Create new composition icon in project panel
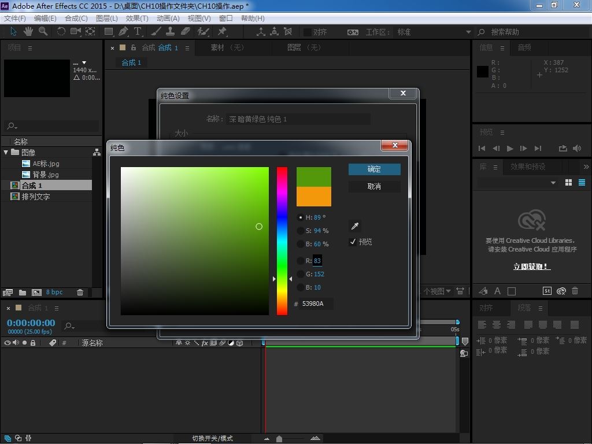 pos(36,292)
